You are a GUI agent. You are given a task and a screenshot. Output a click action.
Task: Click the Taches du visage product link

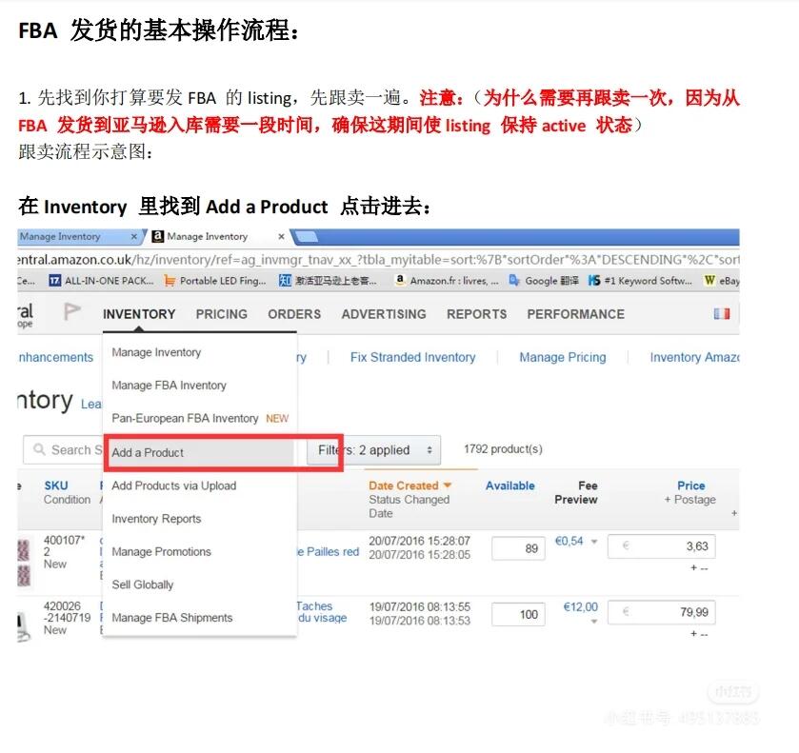click(x=322, y=612)
